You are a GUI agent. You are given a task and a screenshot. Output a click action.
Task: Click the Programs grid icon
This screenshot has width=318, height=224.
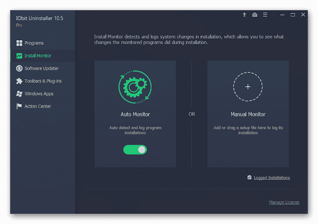click(x=19, y=43)
